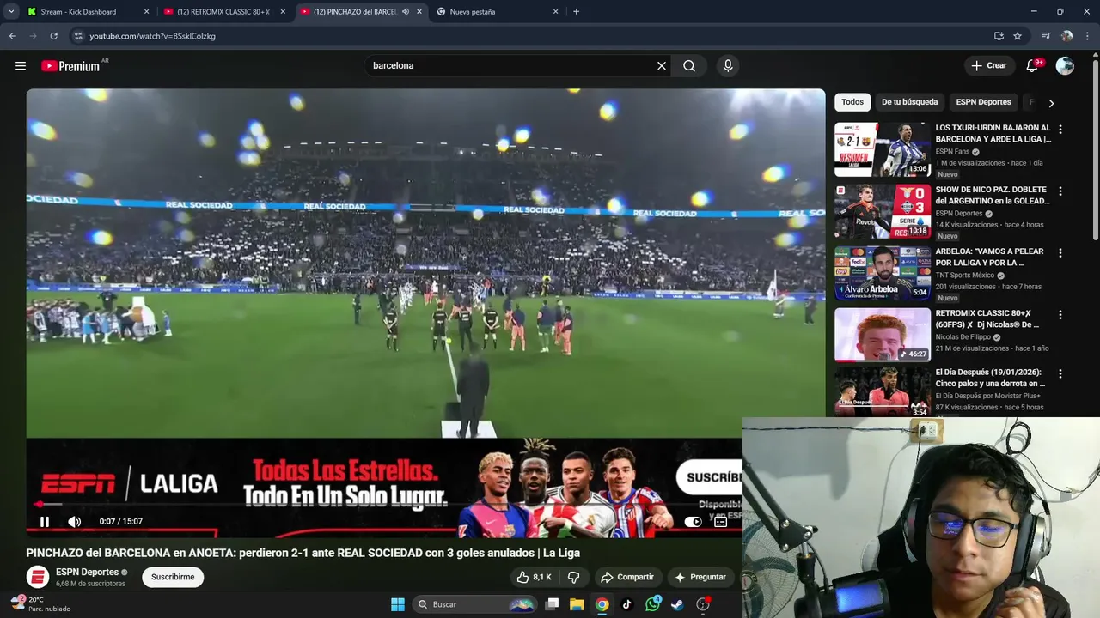The height and width of the screenshot is (618, 1100).
Task: Open weather widget 20°C
Action: (40, 604)
